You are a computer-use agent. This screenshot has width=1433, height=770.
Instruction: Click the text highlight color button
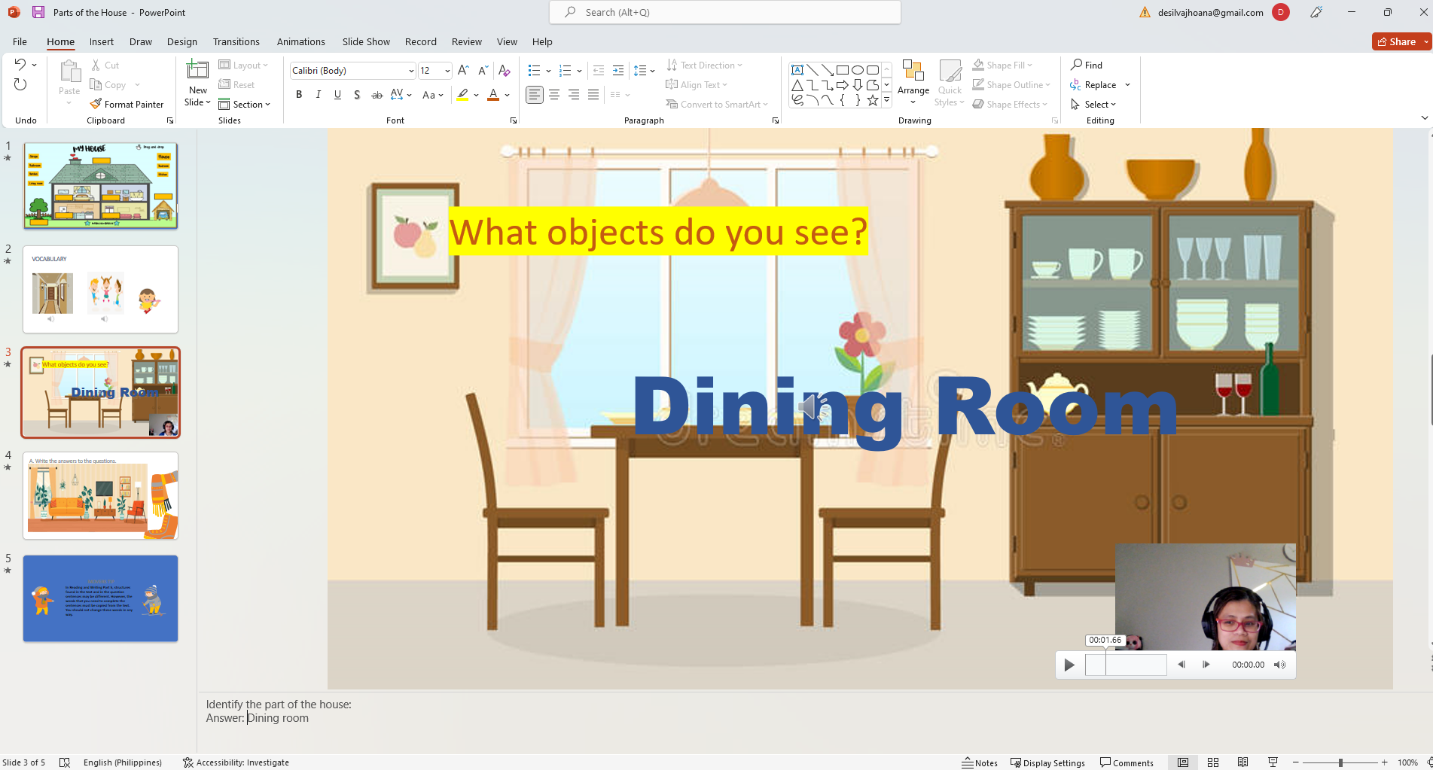pyautogui.click(x=462, y=94)
